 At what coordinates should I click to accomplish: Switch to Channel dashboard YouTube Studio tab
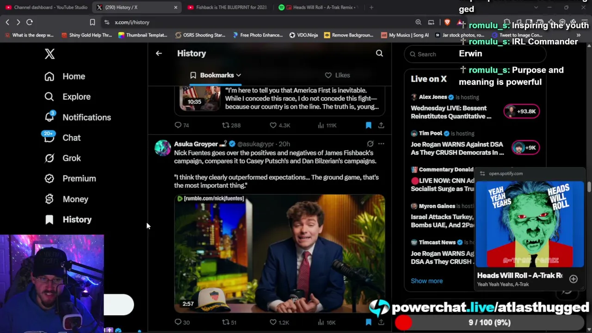tap(46, 7)
